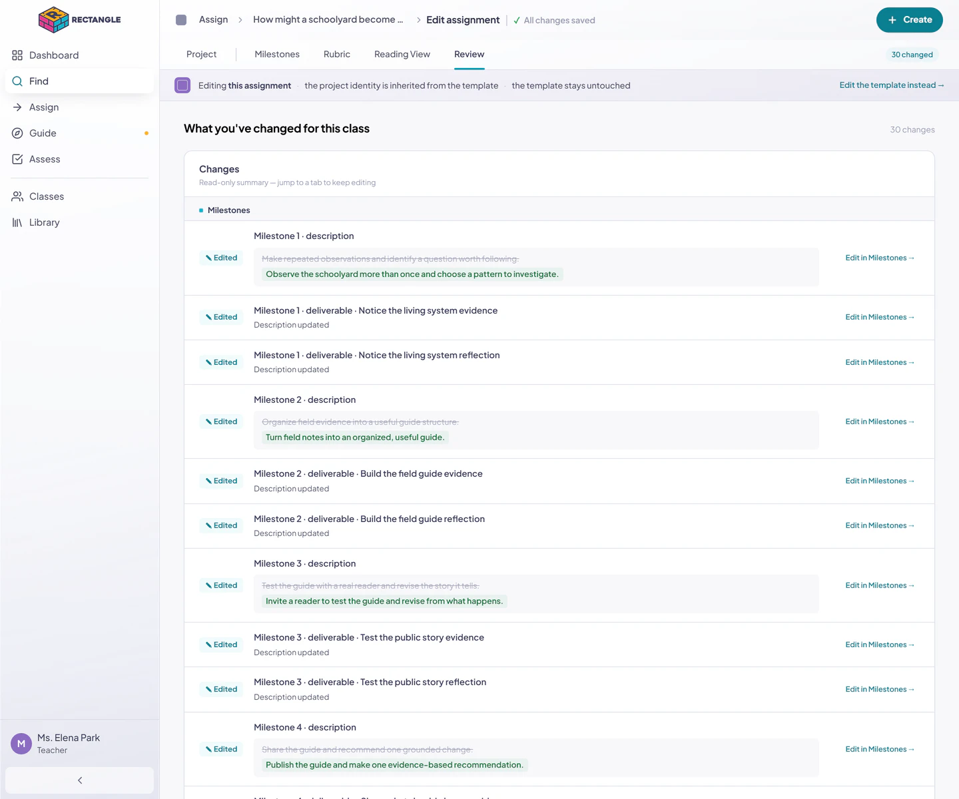959x799 pixels.
Task: Click the Edited badge for Milestone 2 description
Action: [x=221, y=422]
